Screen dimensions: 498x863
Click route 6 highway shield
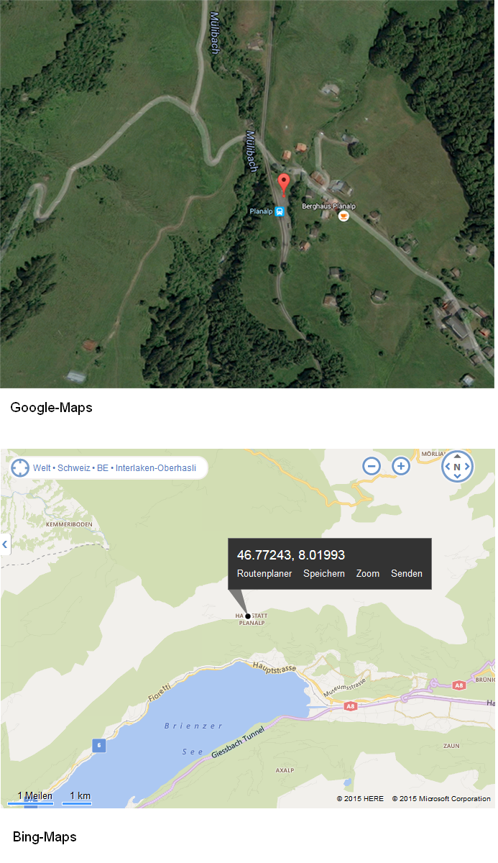coord(98,746)
